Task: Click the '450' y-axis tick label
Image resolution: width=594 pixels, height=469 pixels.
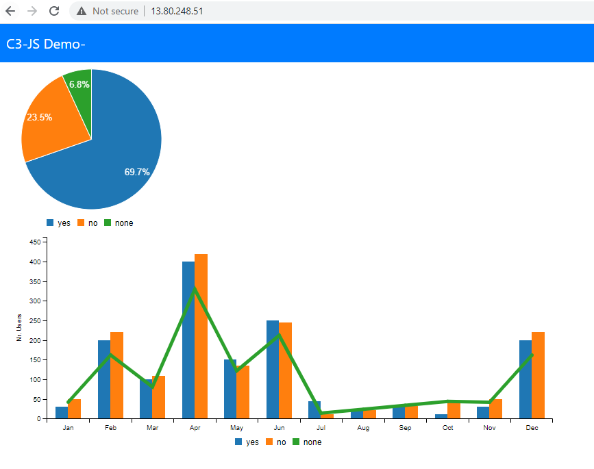Action: tap(35, 242)
